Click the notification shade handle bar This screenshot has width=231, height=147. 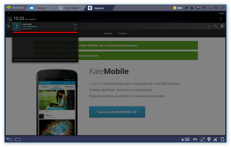coord(45,60)
